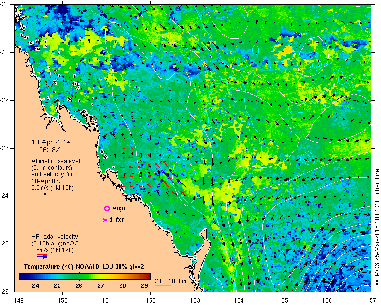Screen dimensions: 381x305
Task: Click the latitude axis label '-26'
Action: pos(5,291)
